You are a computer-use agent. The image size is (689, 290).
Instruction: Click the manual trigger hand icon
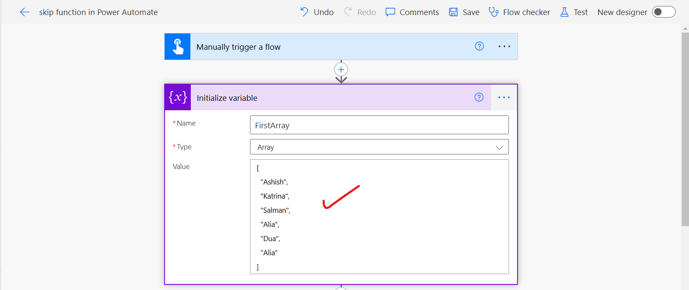point(178,47)
